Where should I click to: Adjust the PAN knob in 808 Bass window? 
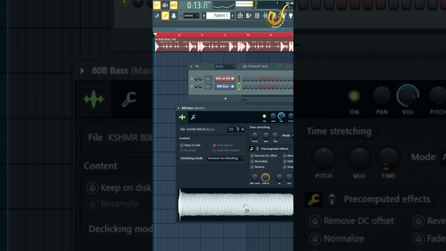[x=273, y=116]
